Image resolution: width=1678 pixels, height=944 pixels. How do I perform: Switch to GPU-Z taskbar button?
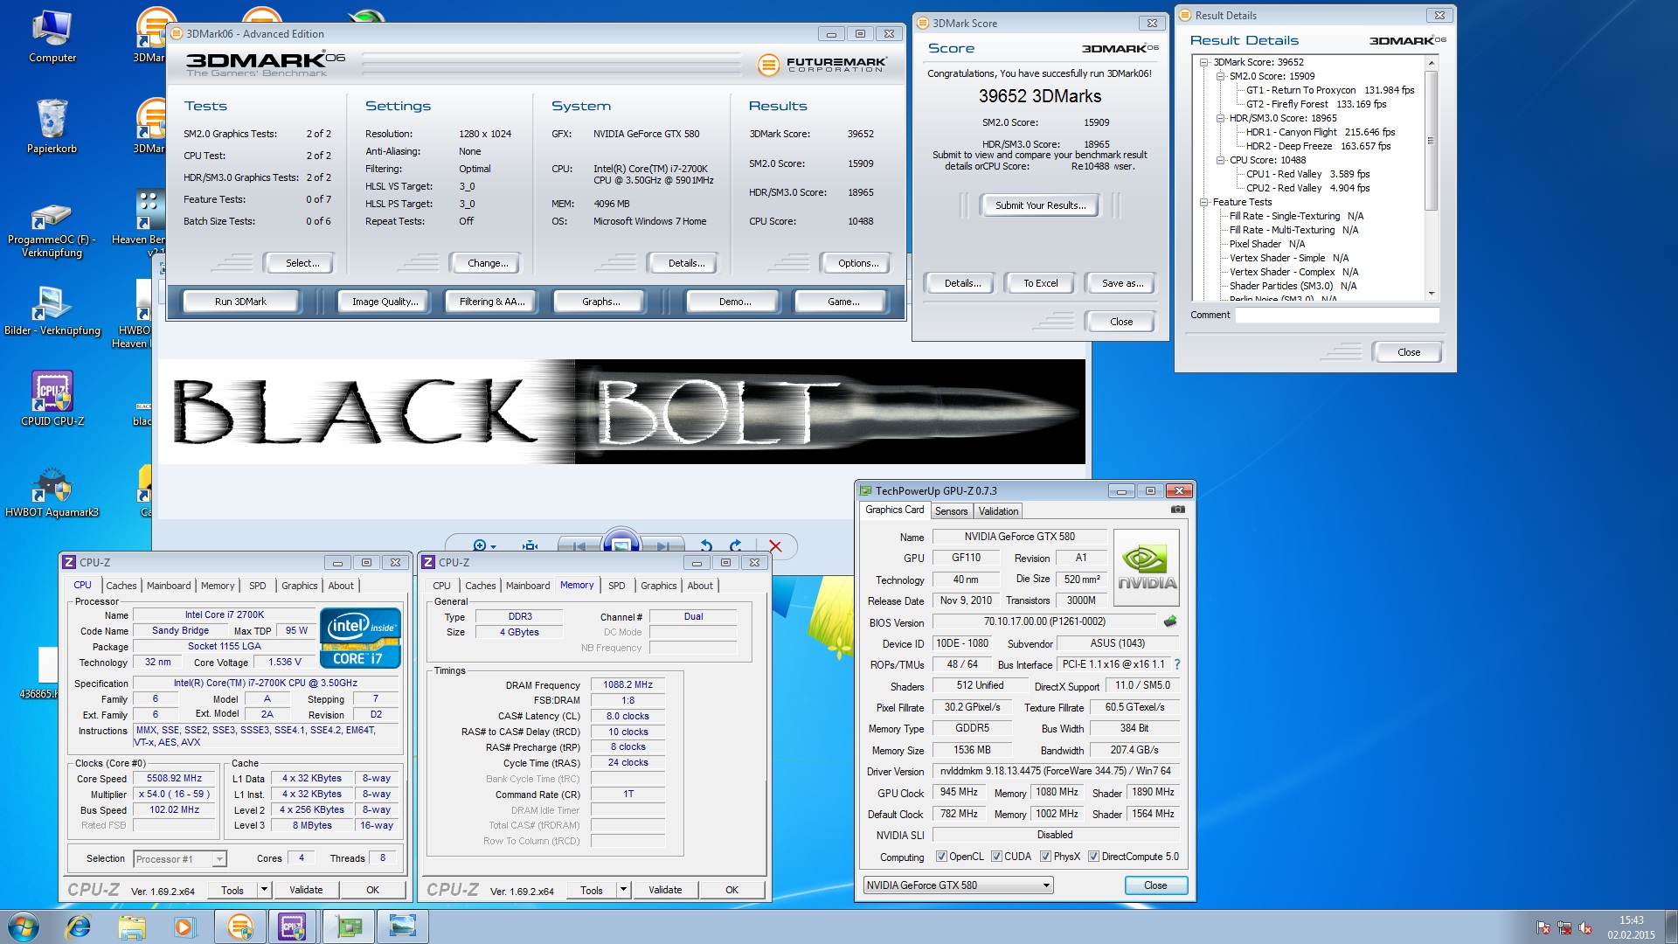349,927
